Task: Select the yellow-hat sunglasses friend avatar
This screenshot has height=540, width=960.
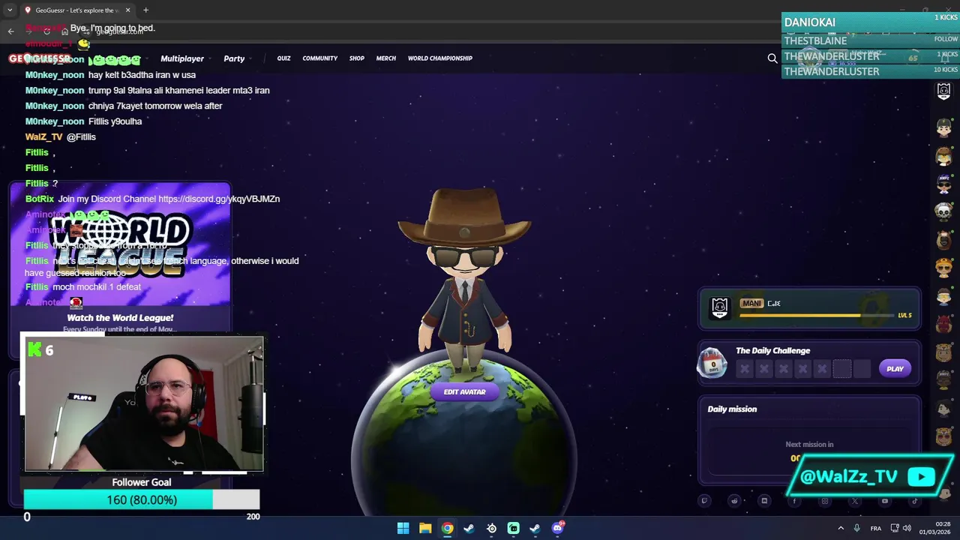Action: 943,268
